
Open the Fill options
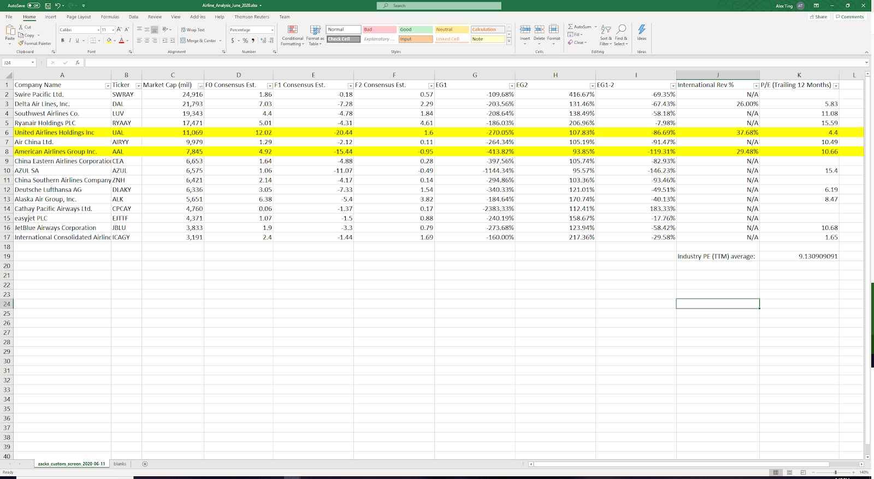[x=576, y=34]
